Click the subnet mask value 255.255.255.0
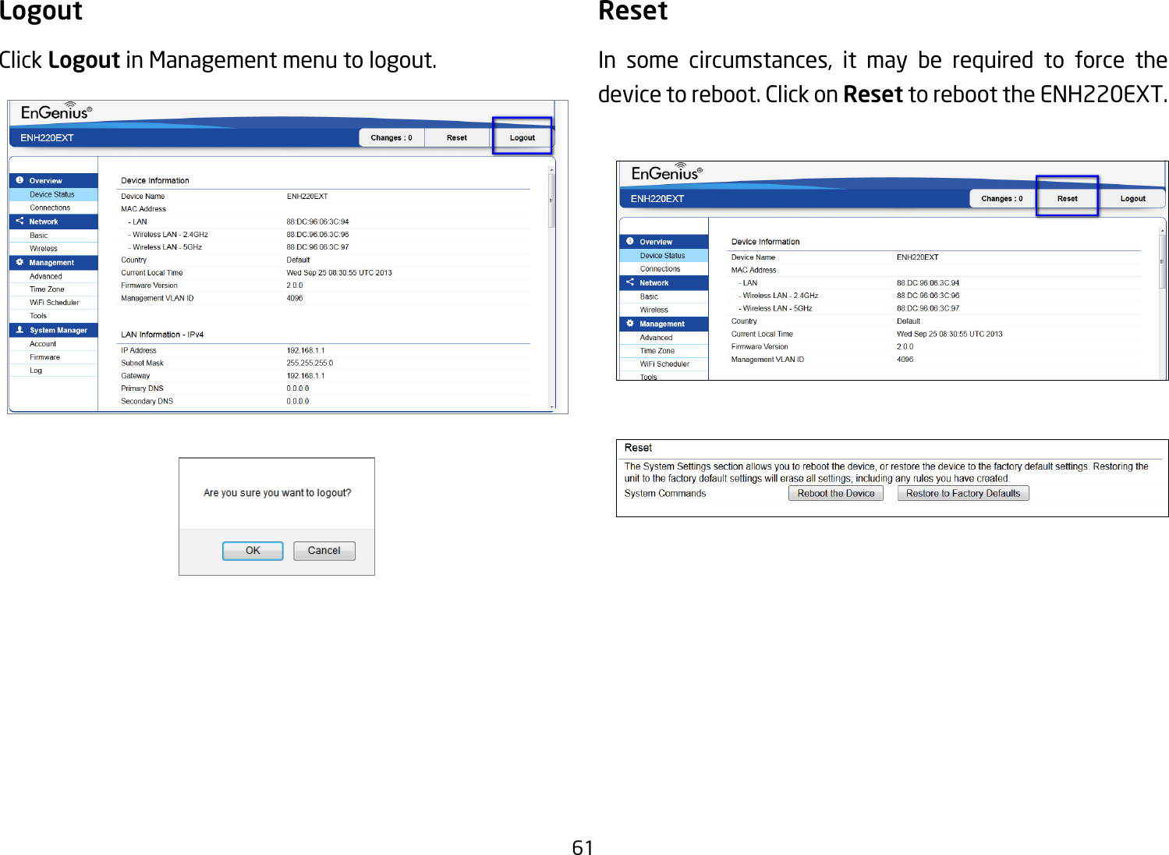This screenshot has width=1169, height=855. 310,363
